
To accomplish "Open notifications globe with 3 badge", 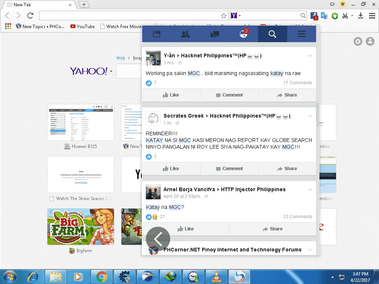I will 244,34.
